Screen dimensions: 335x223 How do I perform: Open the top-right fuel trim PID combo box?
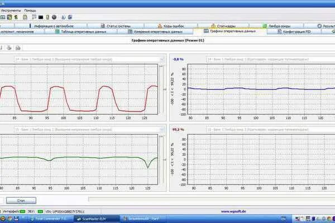click(270, 59)
